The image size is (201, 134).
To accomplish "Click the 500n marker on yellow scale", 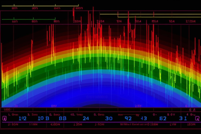I will coord(79,8).
